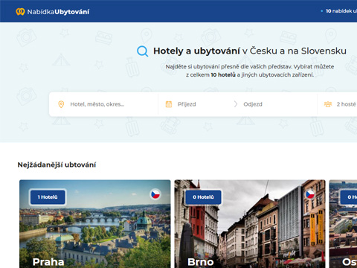357x268 pixels.
Task: Click the 0 Hotelů badge on Brno
Action: (x=203, y=197)
